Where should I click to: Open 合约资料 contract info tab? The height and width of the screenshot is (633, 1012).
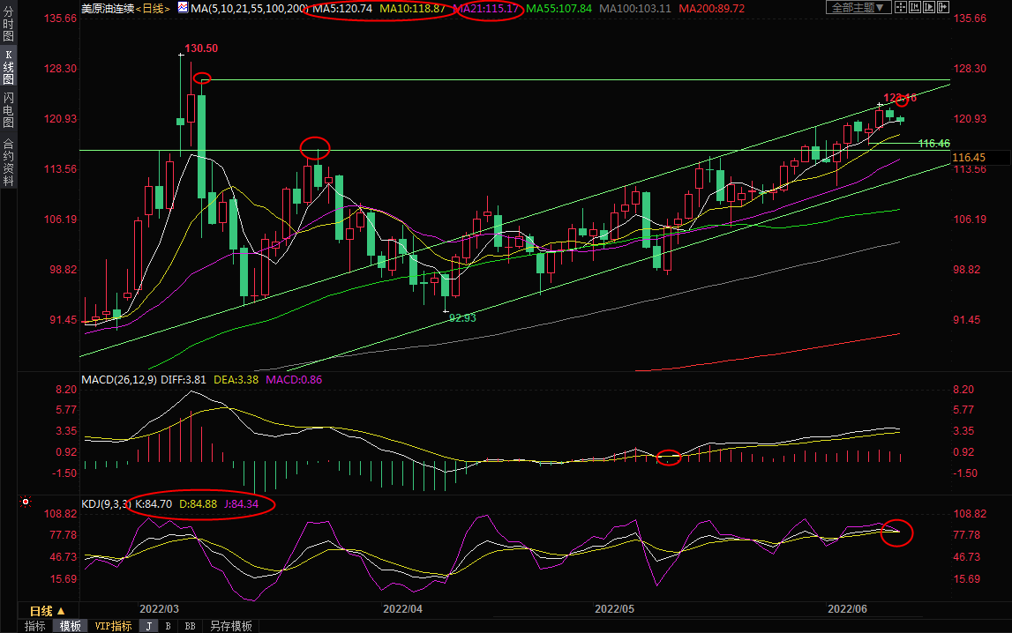pos(8,162)
